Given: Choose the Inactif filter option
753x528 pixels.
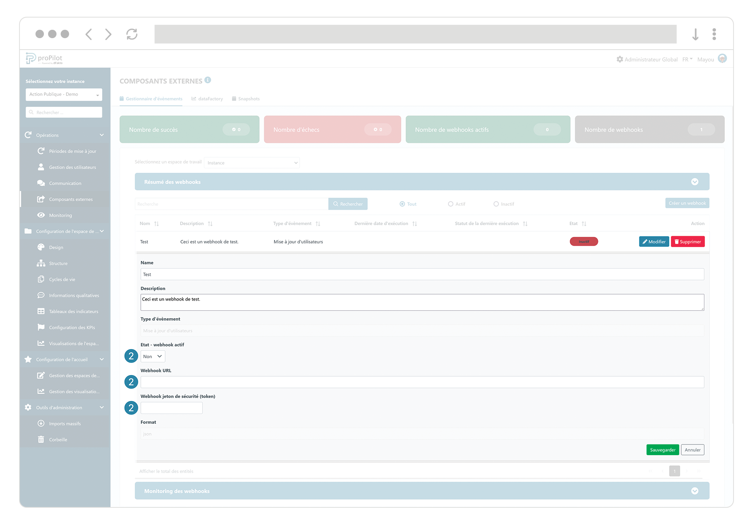Looking at the screenshot, I should pos(496,204).
